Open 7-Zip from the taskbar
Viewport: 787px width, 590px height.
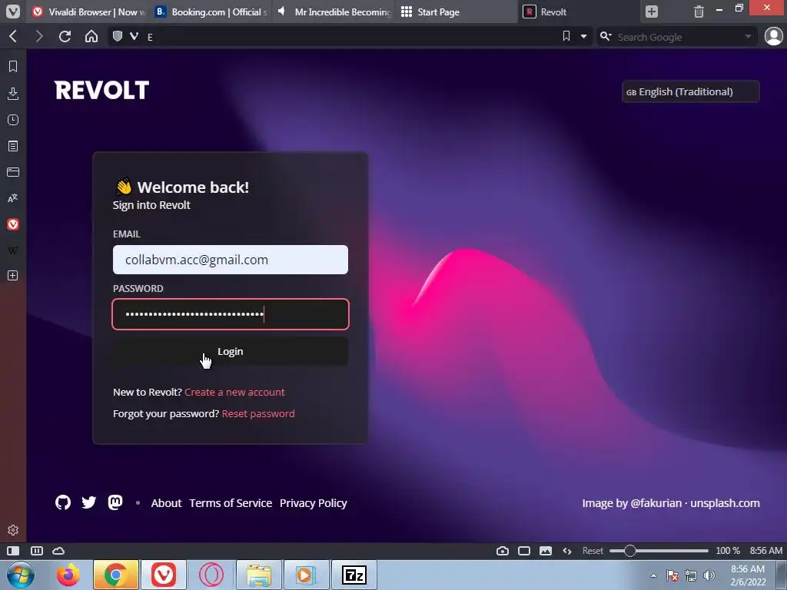pyautogui.click(x=354, y=575)
